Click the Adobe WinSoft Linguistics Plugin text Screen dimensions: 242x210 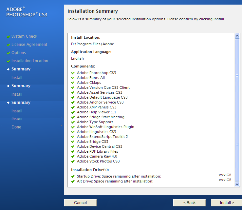(105, 127)
